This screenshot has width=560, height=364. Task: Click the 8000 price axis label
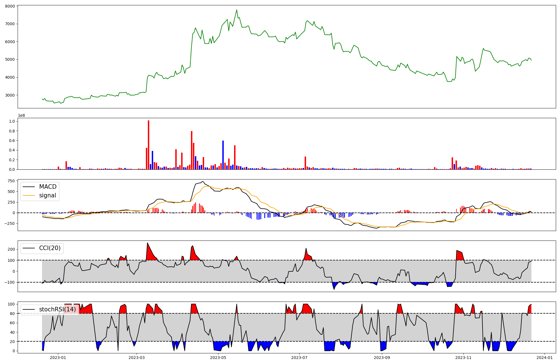point(10,6)
